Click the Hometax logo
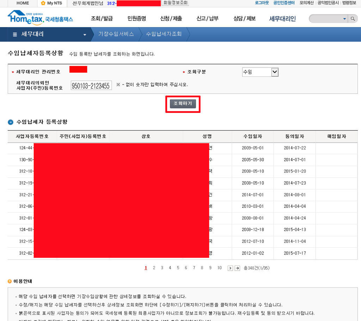This screenshot has height=321, width=361. pos(40,18)
